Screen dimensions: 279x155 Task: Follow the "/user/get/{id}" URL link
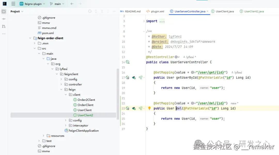pos(211,72)
